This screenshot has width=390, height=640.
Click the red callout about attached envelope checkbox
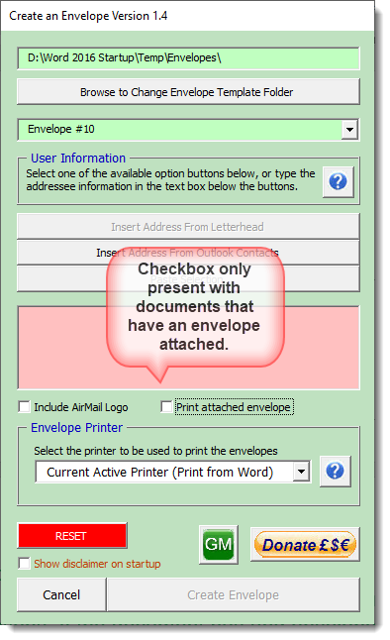point(195,307)
